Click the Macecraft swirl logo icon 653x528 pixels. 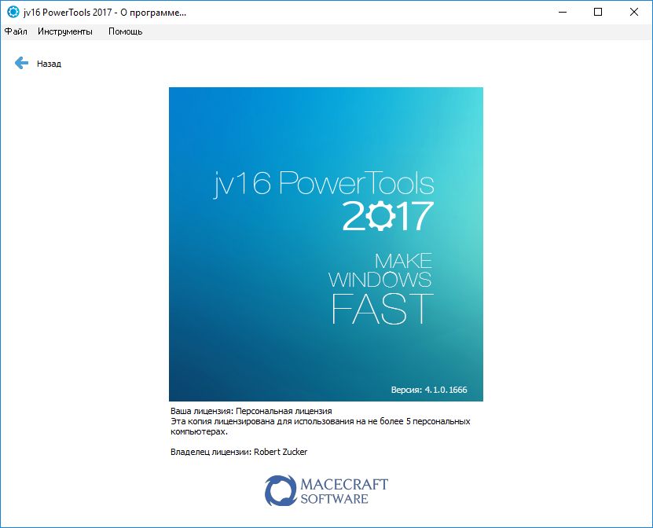tap(280, 489)
